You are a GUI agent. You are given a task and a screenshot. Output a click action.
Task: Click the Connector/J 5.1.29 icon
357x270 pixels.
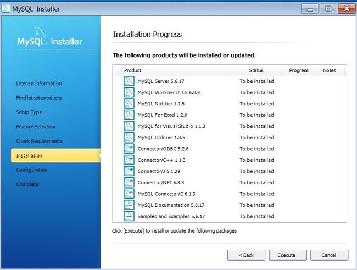pyautogui.click(x=129, y=171)
